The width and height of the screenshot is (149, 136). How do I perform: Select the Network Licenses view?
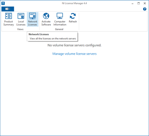pos(32,19)
